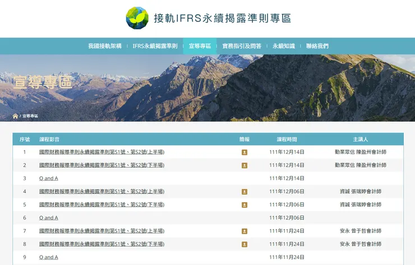Click the 課程時間 column header
Viewport: 415px width, 265px height.
(287, 139)
